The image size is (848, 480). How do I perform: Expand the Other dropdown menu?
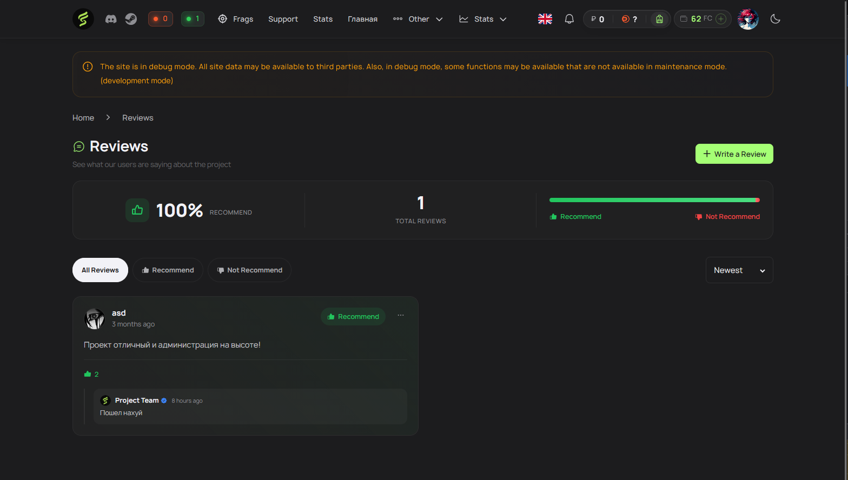point(418,19)
